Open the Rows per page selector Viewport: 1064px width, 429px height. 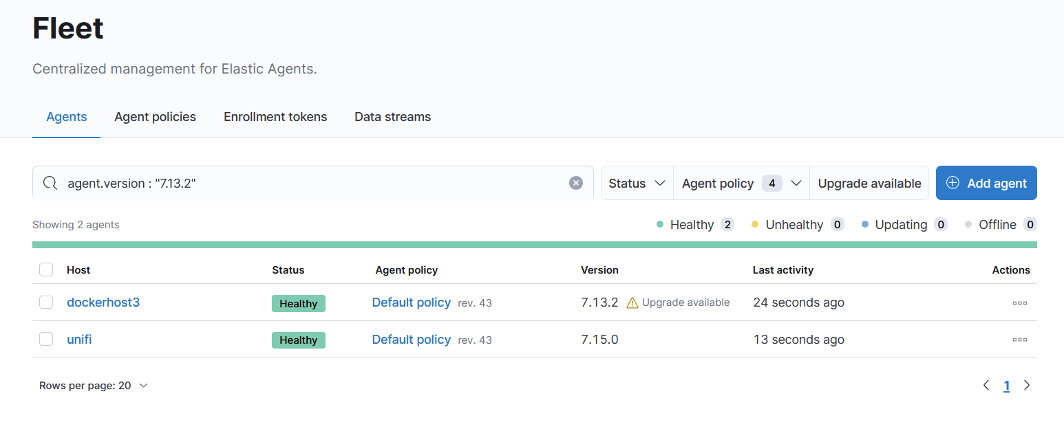pyautogui.click(x=94, y=385)
